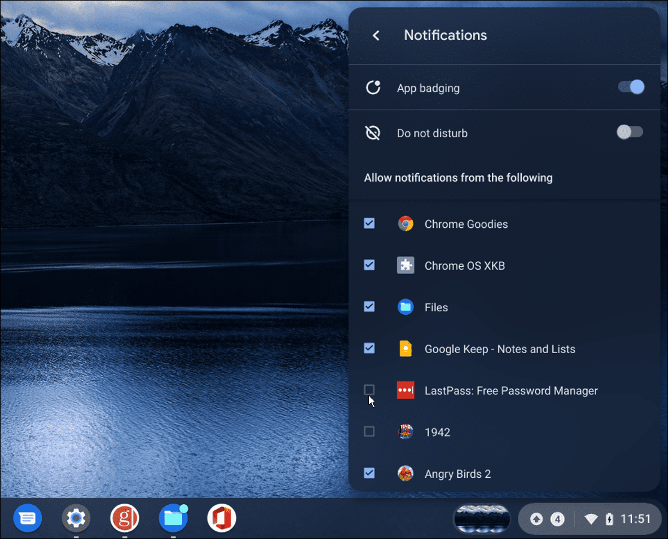The height and width of the screenshot is (539, 668).
Task: Uncheck Google Keep notifications checkbox
Action: pyautogui.click(x=370, y=348)
